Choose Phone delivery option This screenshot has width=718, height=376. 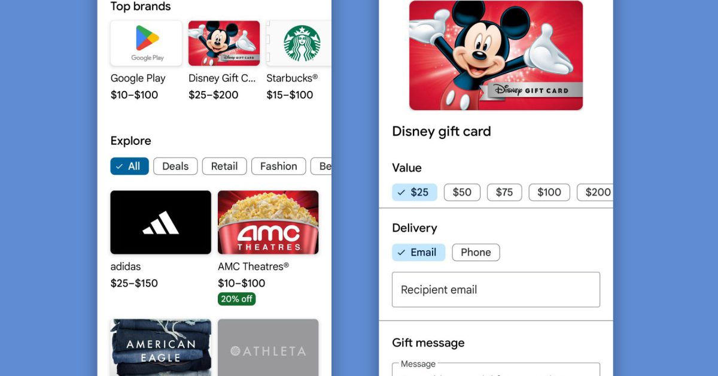(x=476, y=253)
